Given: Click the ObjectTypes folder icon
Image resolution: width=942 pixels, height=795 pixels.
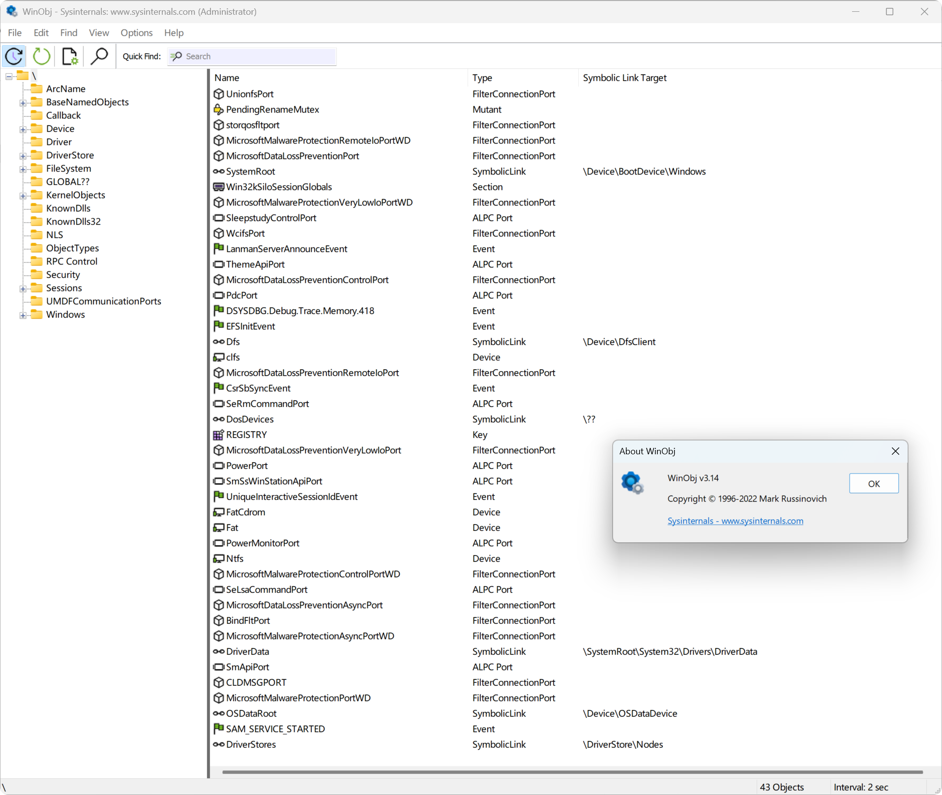Looking at the screenshot, I should (x=37, y=248).
